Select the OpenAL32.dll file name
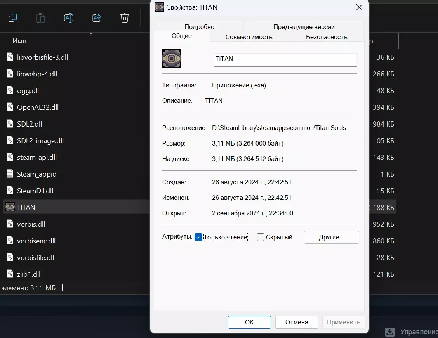Screen dimensions: 438x338 click(38, 107)
